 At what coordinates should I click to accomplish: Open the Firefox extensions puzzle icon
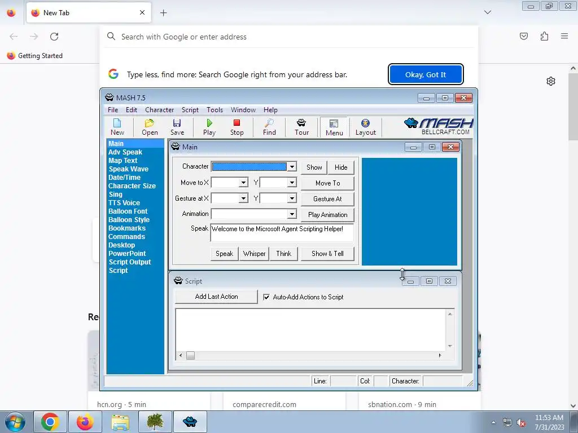pyautogui.click(x=544, y=36)
